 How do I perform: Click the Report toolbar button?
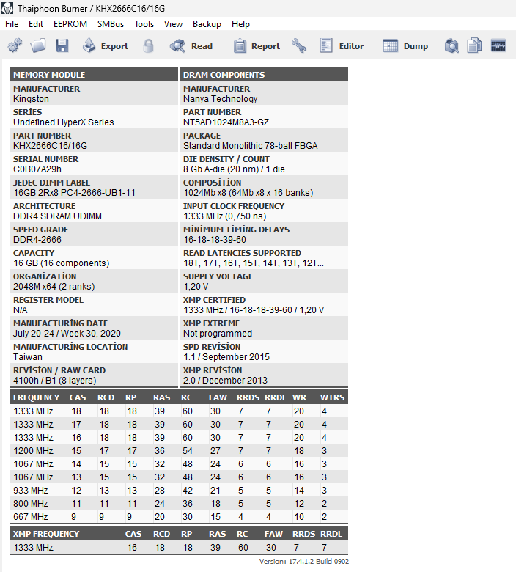(257, 46)
